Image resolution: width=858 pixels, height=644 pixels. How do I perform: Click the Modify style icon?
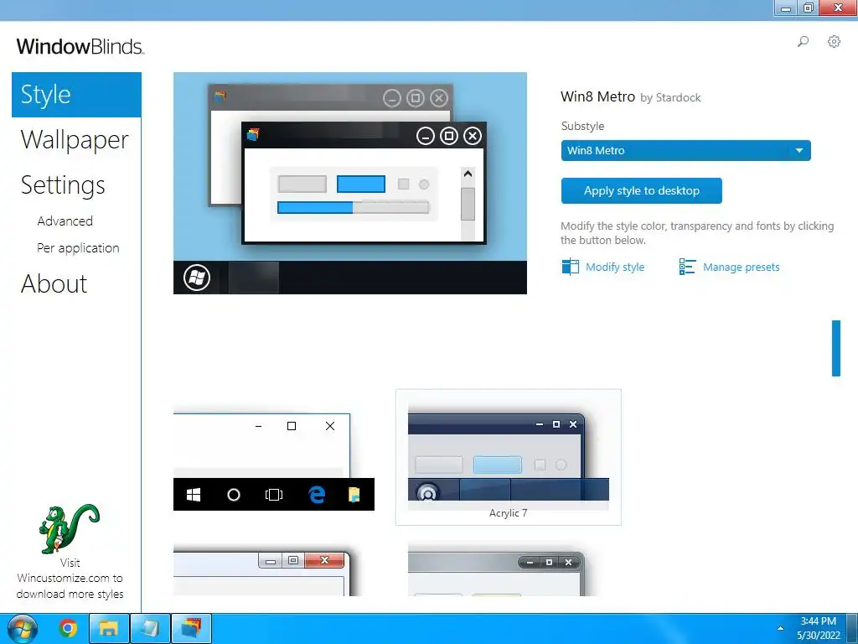(x=570, y=267)
